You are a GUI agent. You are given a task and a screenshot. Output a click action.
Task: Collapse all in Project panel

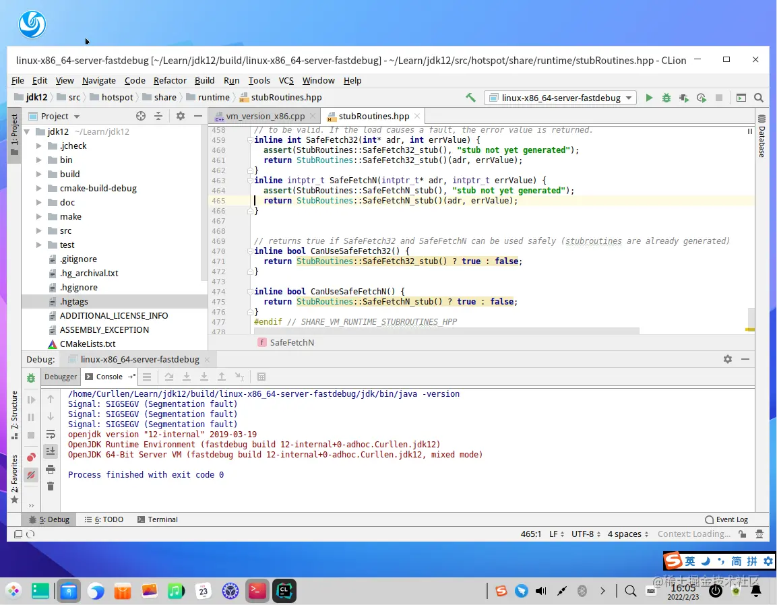pyautogui.click(x=158, y=116)
